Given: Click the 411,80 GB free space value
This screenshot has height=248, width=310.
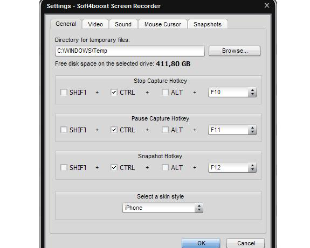Looking at the screenshot, I should (173, 63).
